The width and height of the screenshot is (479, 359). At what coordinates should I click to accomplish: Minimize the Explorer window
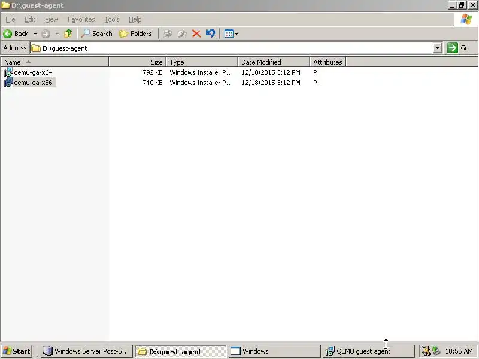pyautogui.click(x=452, y=5)
